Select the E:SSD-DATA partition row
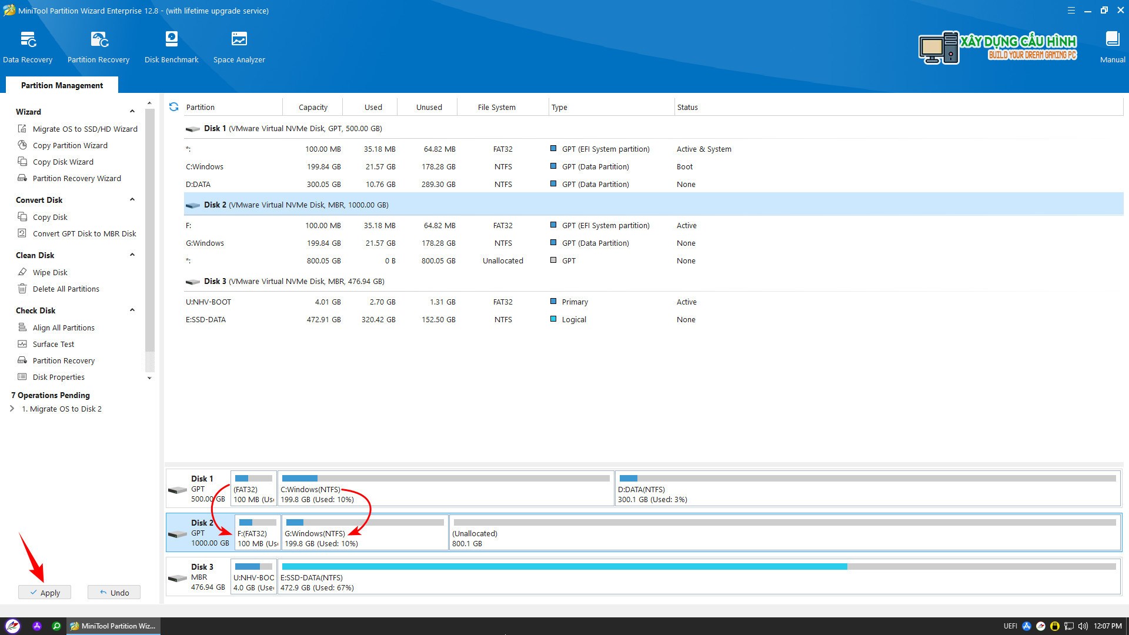This screenshot has width=1129, height=635. 653,319
